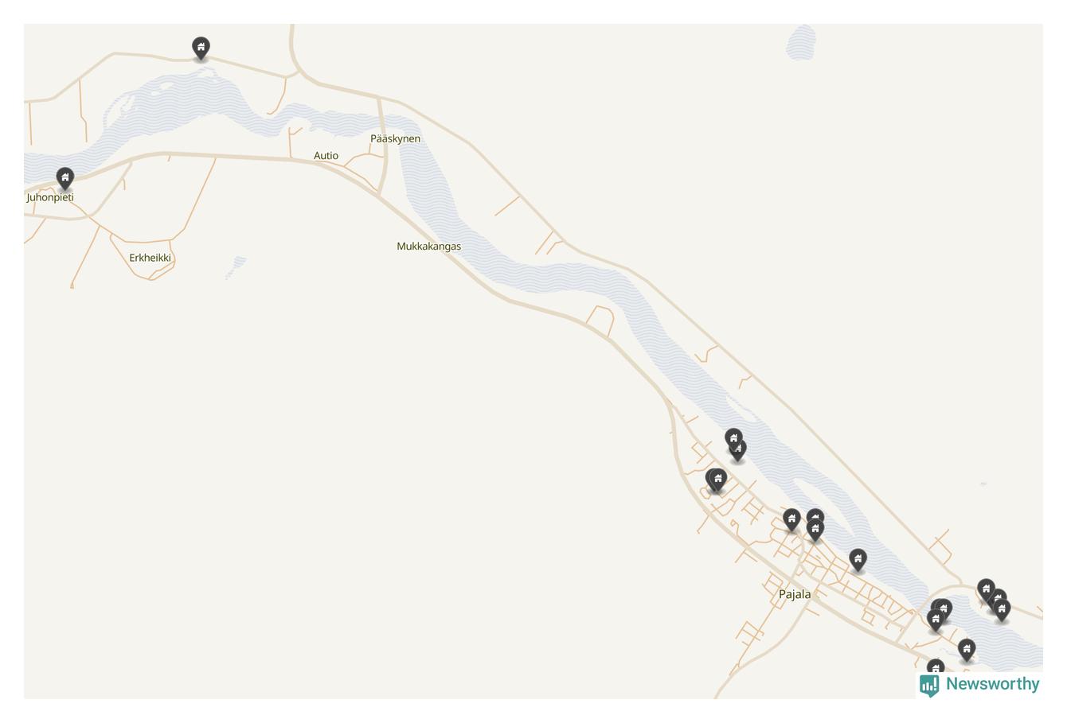Select the single house marker left of central Pajala's stacked pair
Screen dimensions: 1067x723
pos(791,519)
